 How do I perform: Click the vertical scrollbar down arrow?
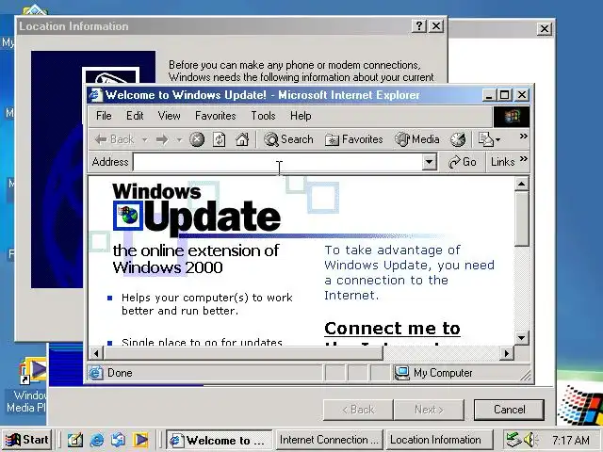pyautogui.click(x=521, y=338)
